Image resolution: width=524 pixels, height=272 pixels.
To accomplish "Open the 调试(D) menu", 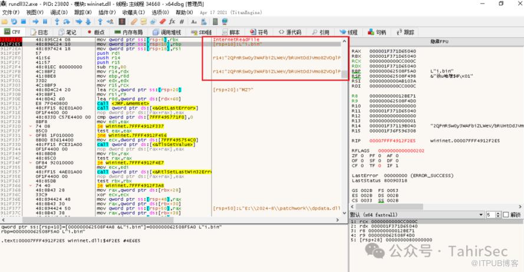I will click(x=58, y=12).
